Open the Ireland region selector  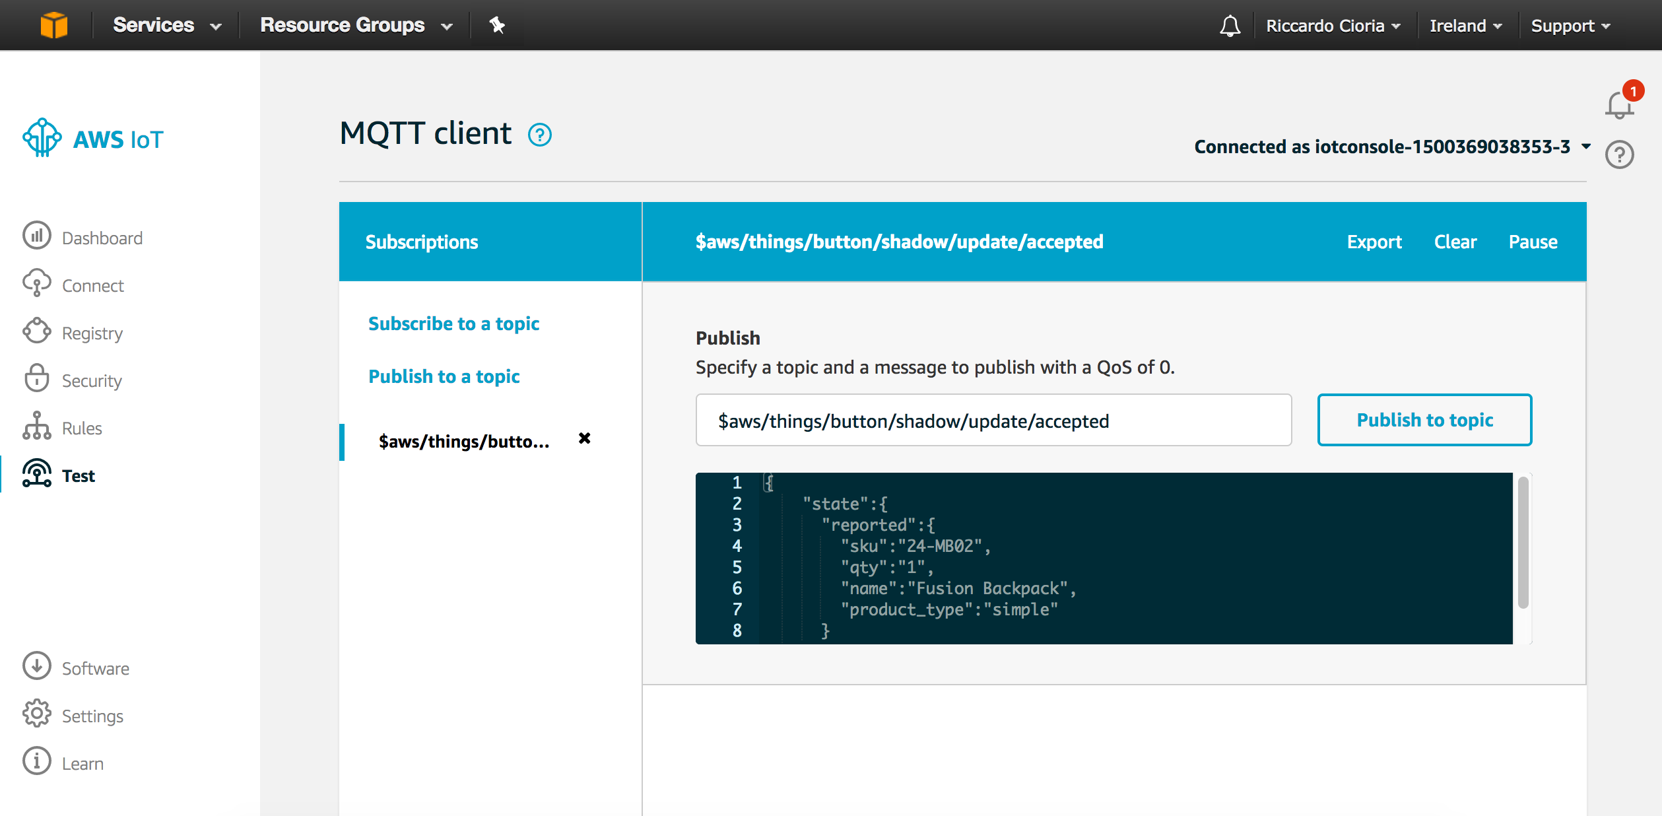click(x=1466, y=26)
